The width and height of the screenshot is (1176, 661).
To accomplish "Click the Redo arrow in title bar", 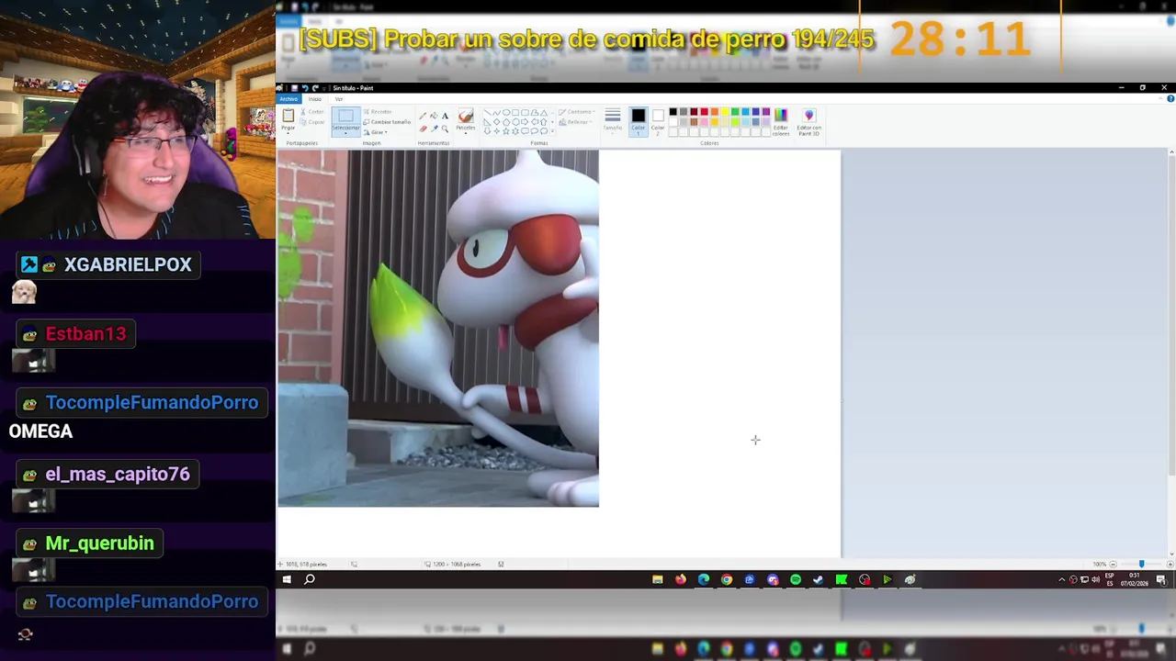I will point(315,87).
